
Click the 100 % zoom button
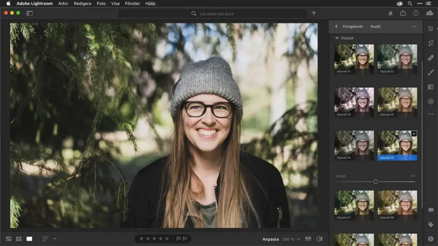click(x=288, y=239)
